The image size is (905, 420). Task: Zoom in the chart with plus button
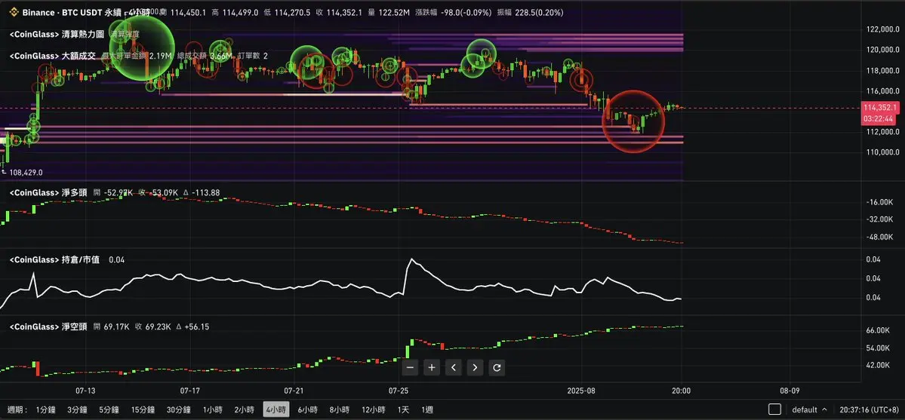click(432, 367)
